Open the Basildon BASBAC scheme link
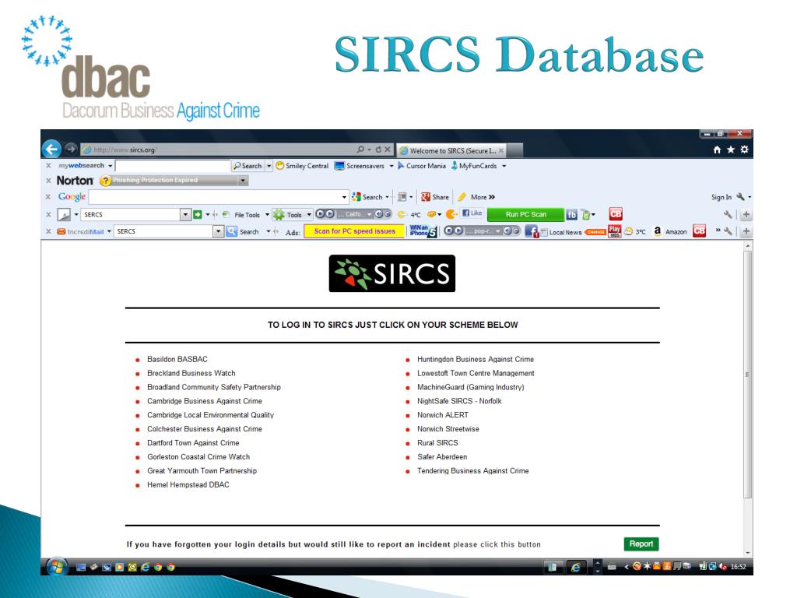This screenshot has width=797, height=598. click(x=177, y=359)
